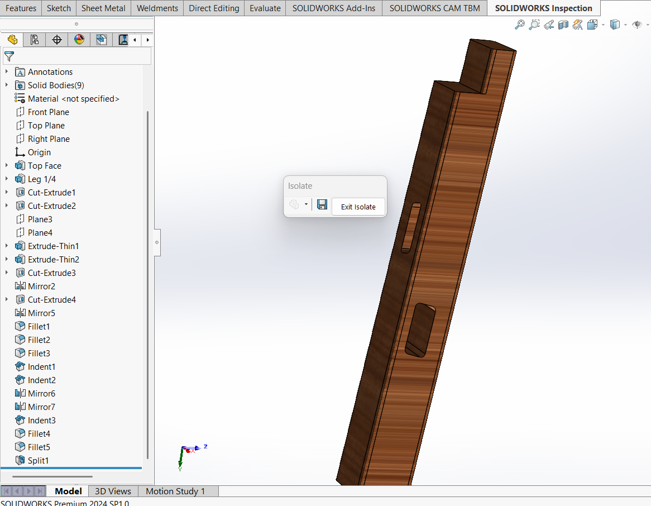
Task: Click Zoom to Fit icon
Action: (519, 25)
